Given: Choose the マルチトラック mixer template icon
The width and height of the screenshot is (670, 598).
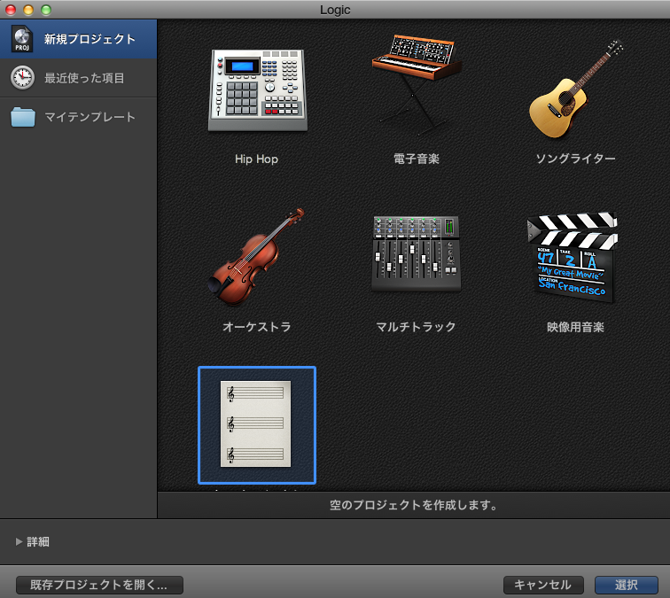Looking at the screenshot, I should 417,253.
